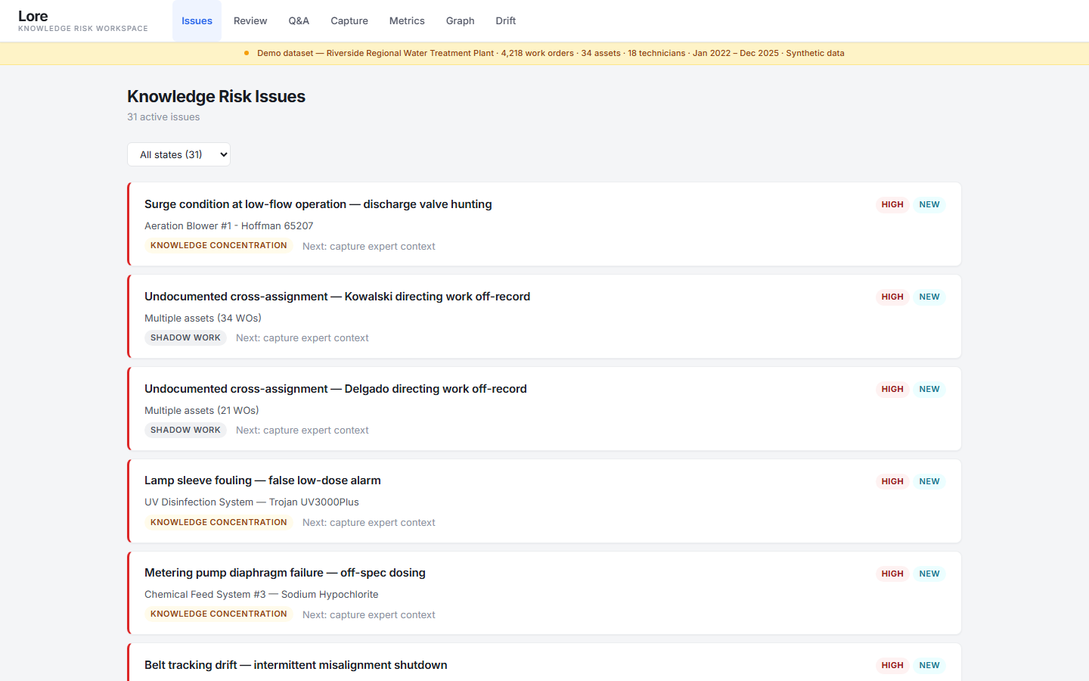
Task: Open the Surge condition at low-flow operation issue
Action: click(318, 204)
